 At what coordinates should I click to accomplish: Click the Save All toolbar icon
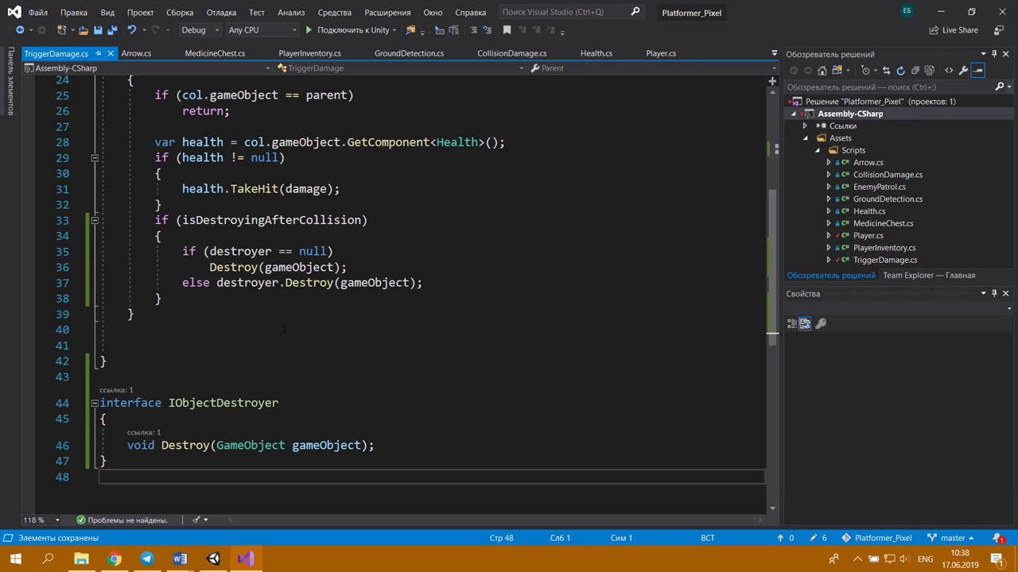112,30
